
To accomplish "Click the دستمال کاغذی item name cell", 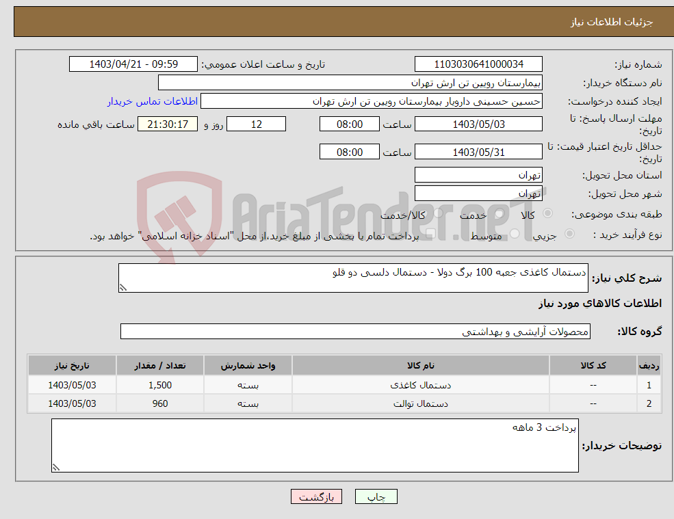I will (x=421, y=385).
